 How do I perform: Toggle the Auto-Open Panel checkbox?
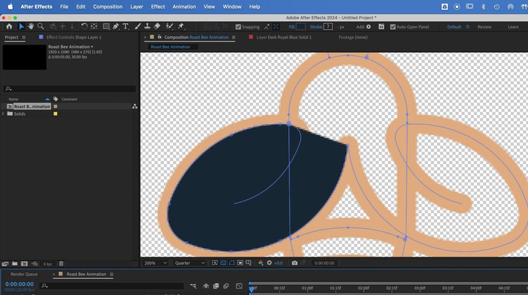pyautogui.click(x=393, y=27)
